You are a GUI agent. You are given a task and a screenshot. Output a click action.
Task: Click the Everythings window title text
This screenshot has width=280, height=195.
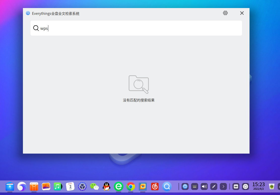tap(56, 14)
